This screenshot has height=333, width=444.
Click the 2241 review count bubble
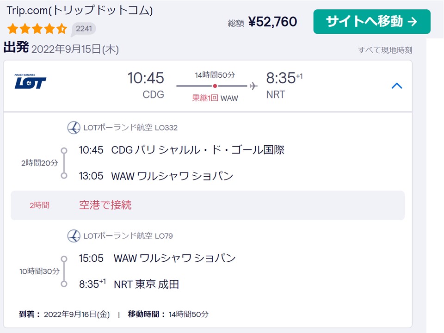click(84, 29)
